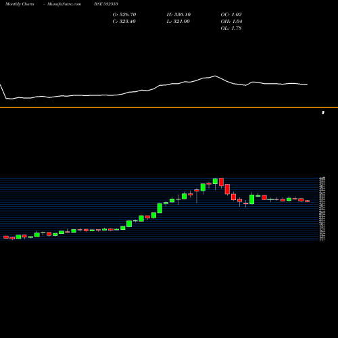Image resolution: width=338 pixels, height=338 pixels.
Task: Click the peak of the white line chart
Action: (215, 76)
